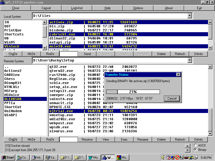Screen dimensions: 215x161
Task: Click the speaker volume icon in system tray
Action: coord(164,158)
